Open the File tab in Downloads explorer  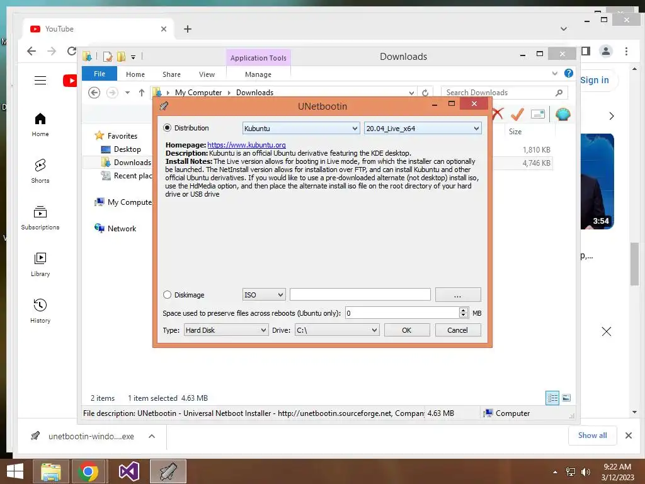click(99, 74)
